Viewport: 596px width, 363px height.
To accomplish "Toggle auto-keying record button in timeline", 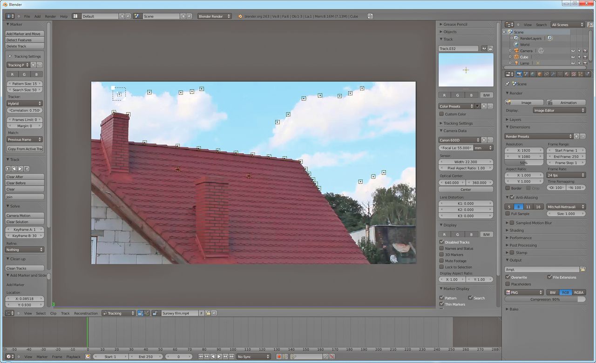I will click(279, 356).
